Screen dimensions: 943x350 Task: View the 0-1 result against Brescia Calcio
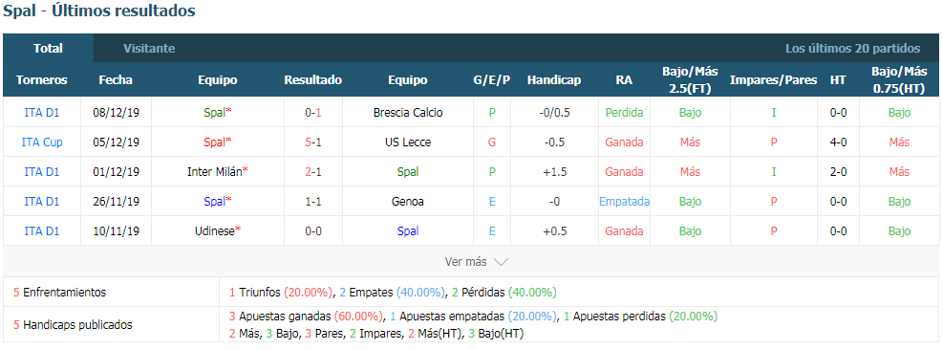tap(313, 113)
